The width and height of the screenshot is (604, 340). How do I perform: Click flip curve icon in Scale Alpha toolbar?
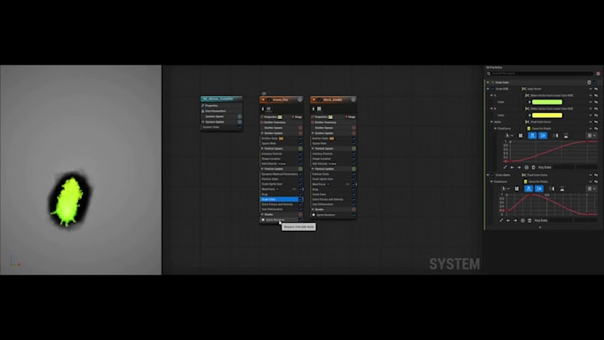(x=552, y=189)
